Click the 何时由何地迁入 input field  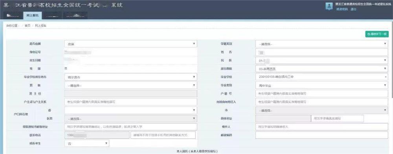point(321,102)
